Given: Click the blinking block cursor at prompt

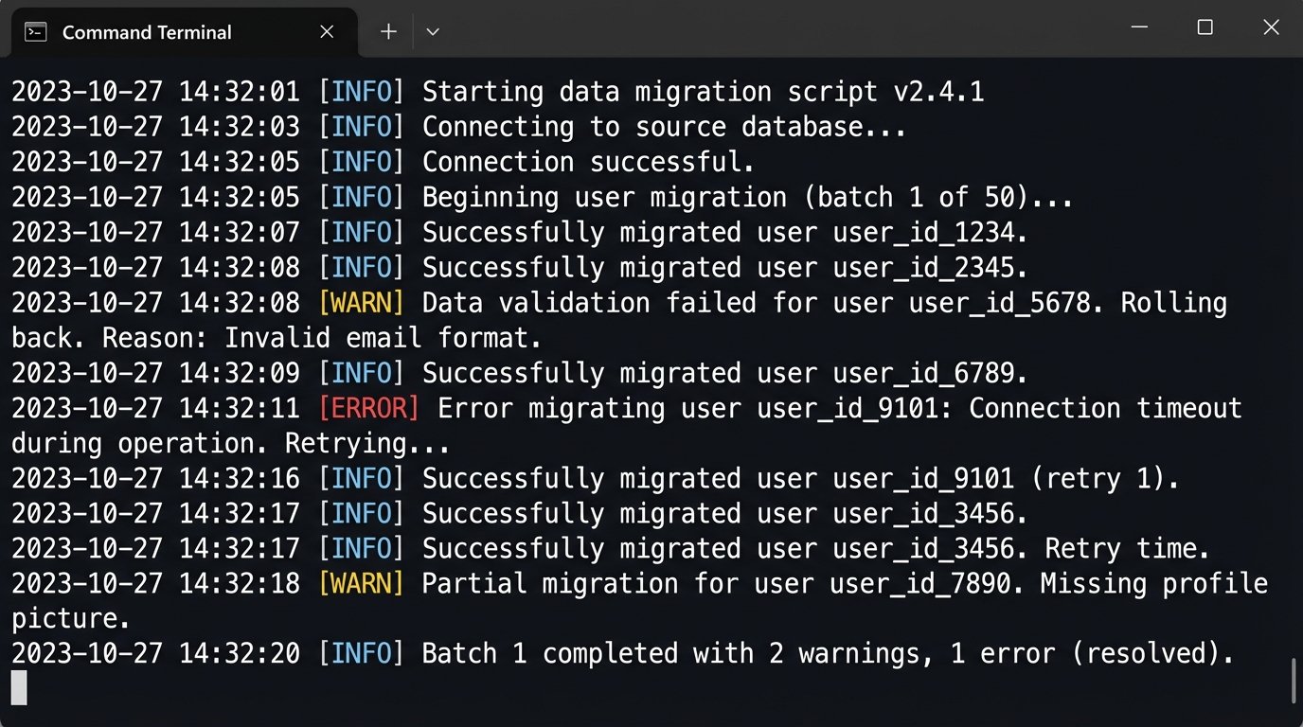Looking at the screenshot, I should 19,687.
